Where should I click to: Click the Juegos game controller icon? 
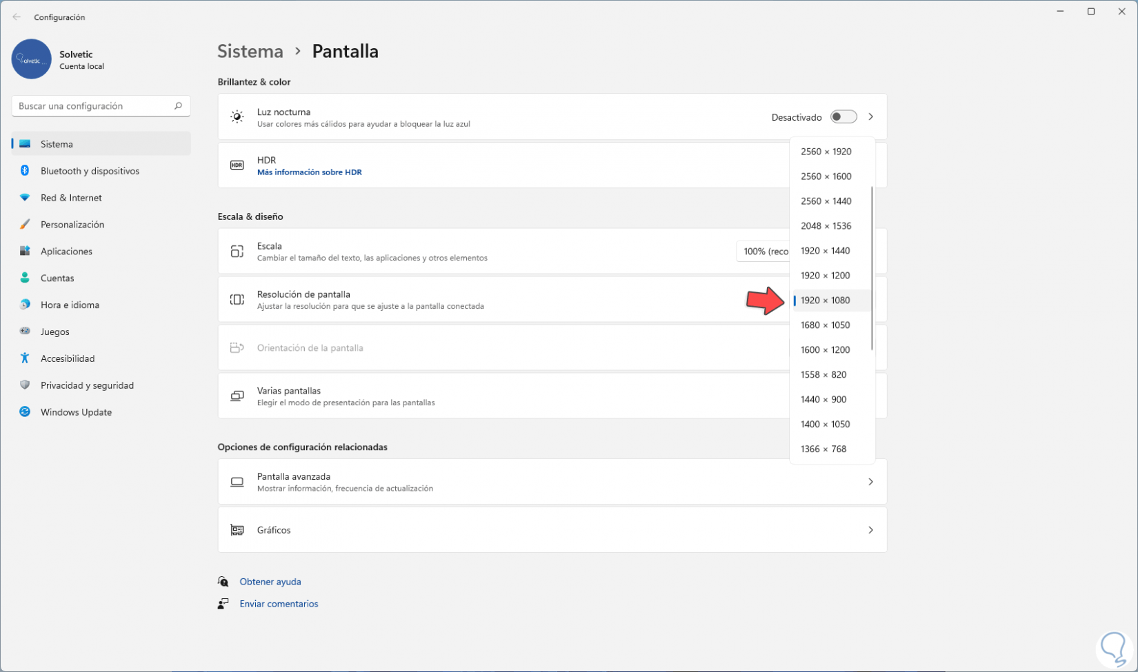[x=25, y=332]
